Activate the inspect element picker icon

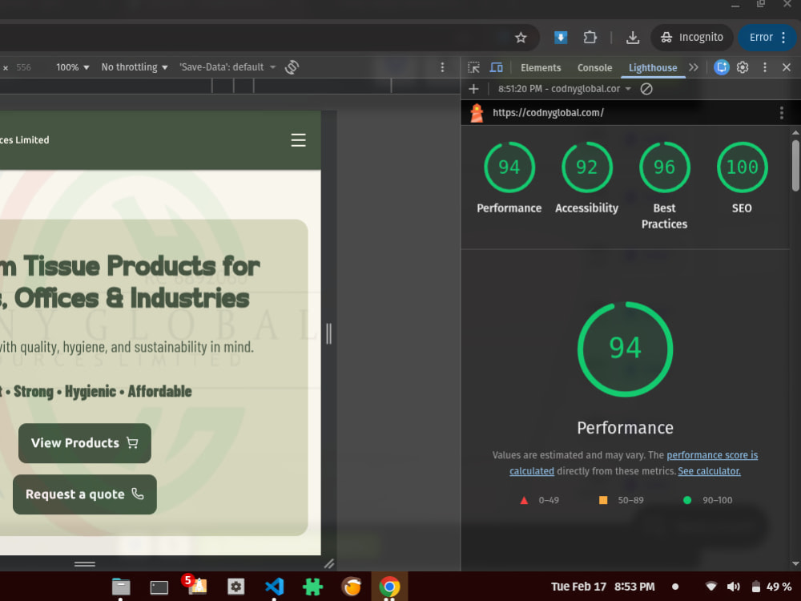473,67
